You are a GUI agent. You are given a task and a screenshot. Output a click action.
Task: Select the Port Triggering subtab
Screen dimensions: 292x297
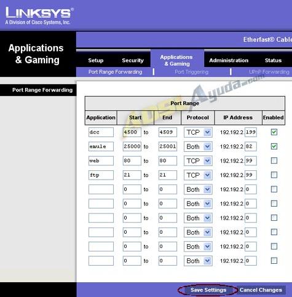tap(191, 72)
